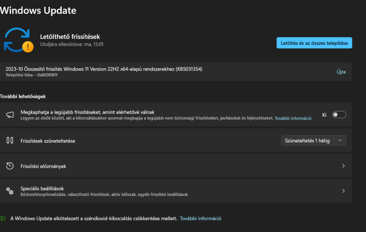Image resolution: width=366 pixels, height=232 pixels.
Task: Open Speciális beállítások chevron
Action: tap(344, 191)
